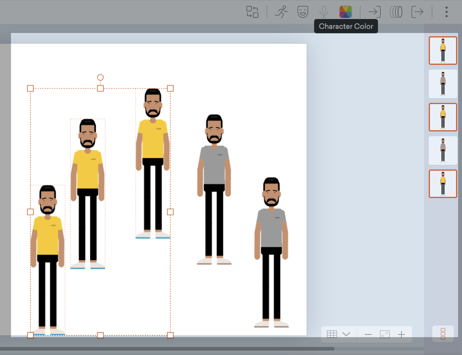This screenshot has width=462, height=355.
Task: Open the Character Color picker
Action: coord(345,12)
